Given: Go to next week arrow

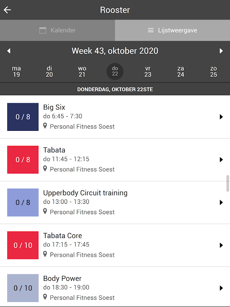Looking at the screenshot, I should pos(221,51).
